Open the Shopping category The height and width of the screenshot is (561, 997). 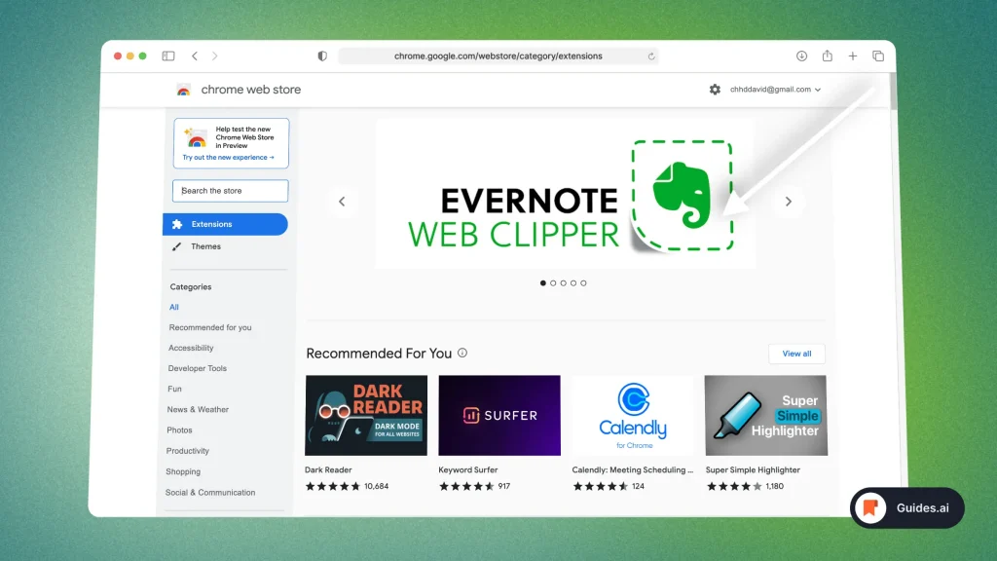[x=183, y=471]
